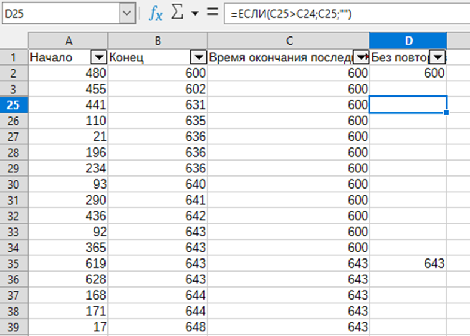Select the cell containing 619 in column A

coord(68,263)
